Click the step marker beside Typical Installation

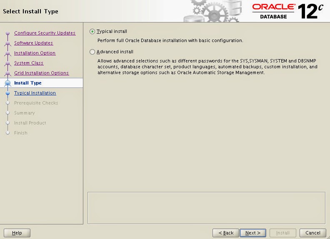(x=8, y=93)
